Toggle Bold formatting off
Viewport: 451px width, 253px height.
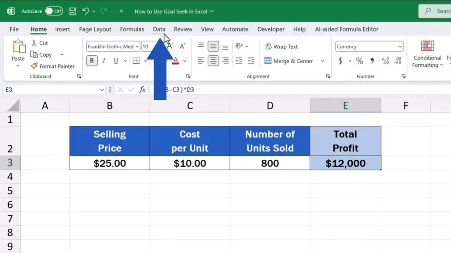[x=92, y=61]
